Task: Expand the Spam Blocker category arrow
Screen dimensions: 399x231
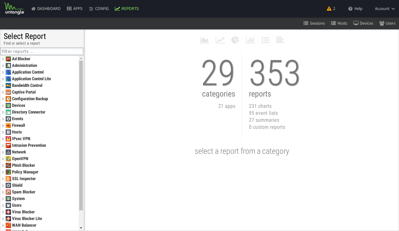Action: tap(3, 192)
